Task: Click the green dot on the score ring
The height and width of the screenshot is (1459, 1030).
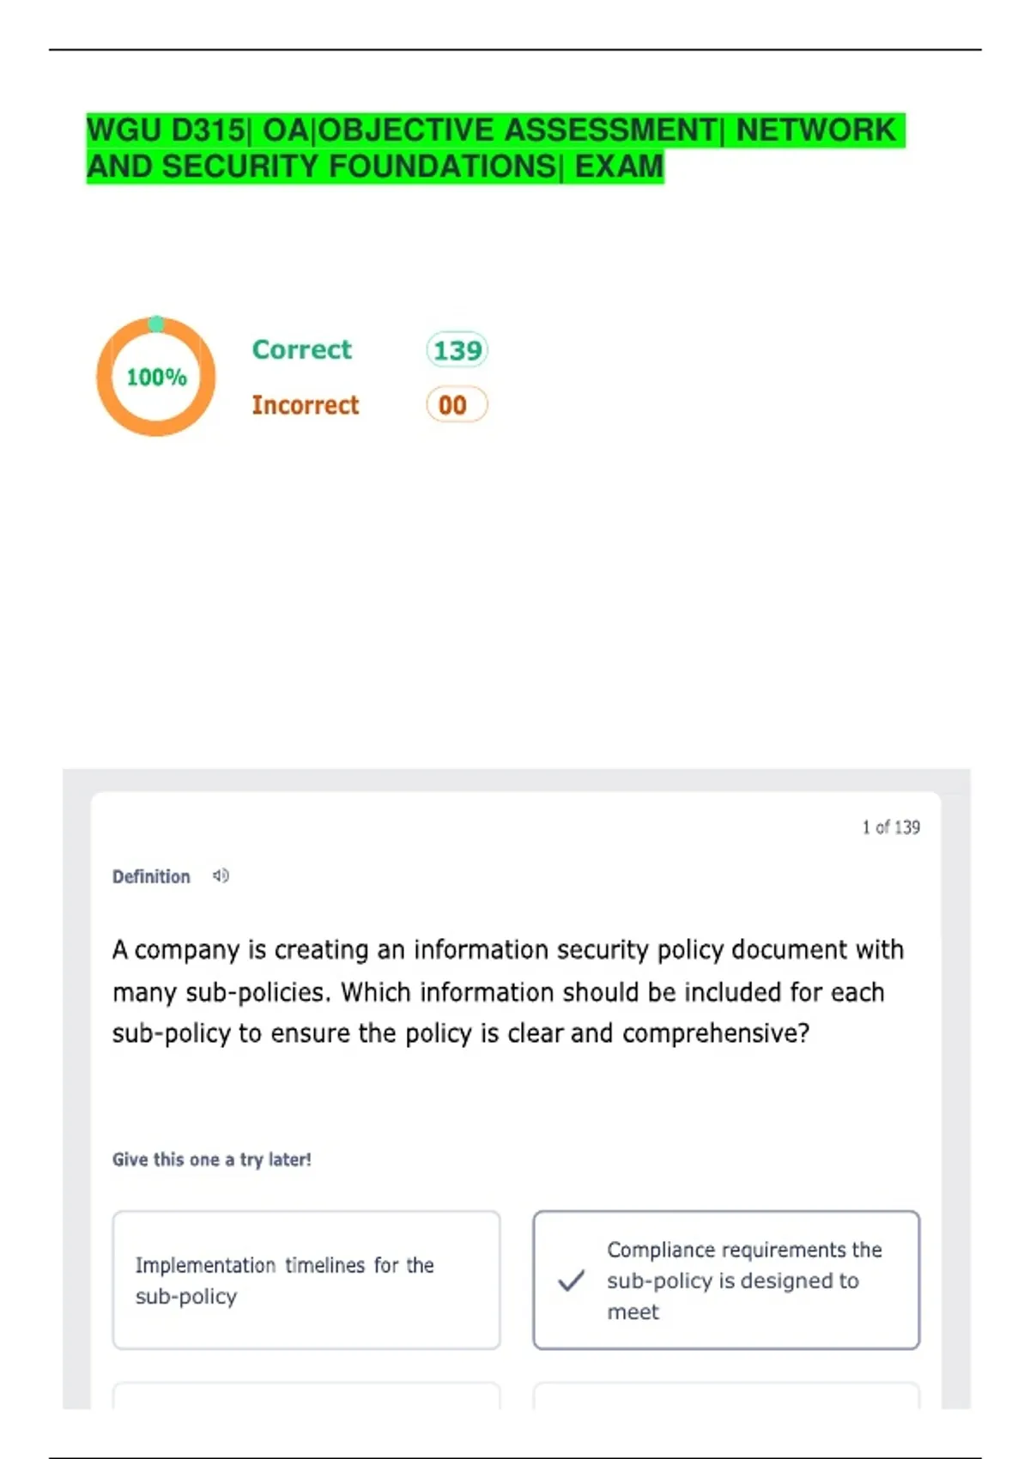Action: 156,324
